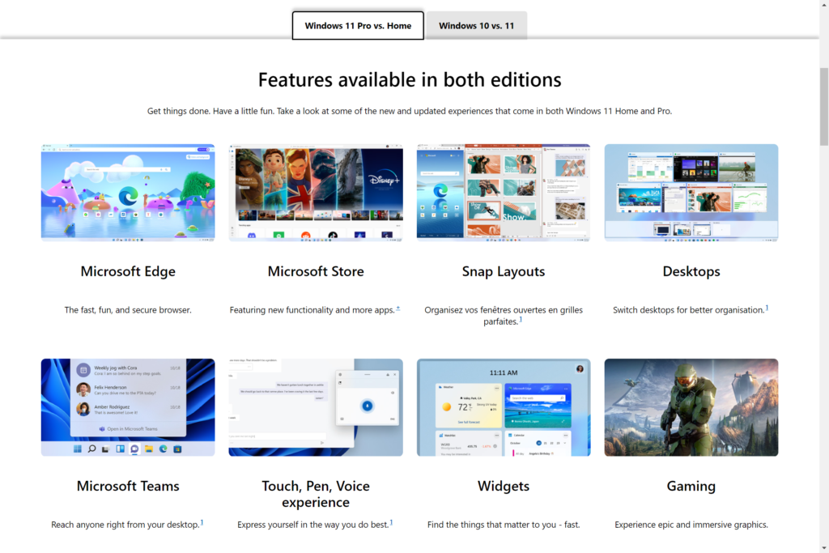Click the Widgets panel preview image

point(504,407)
